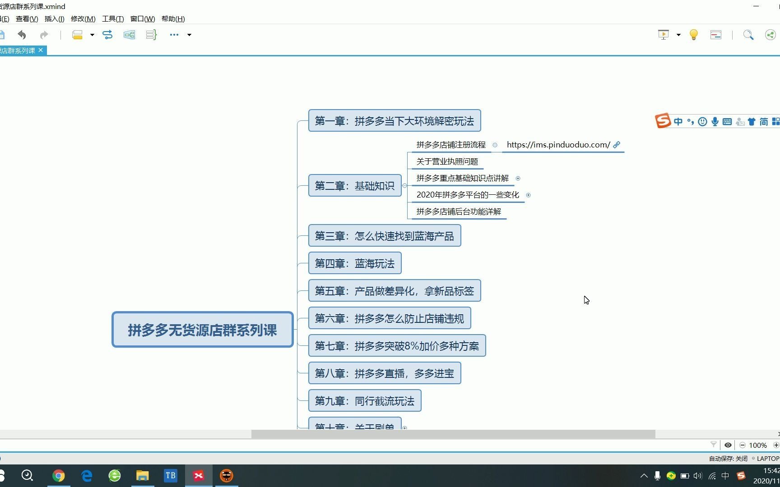Open Sogou IME skin shirt icon
Screen dimensions: 780x487
[x=752, y=122]
